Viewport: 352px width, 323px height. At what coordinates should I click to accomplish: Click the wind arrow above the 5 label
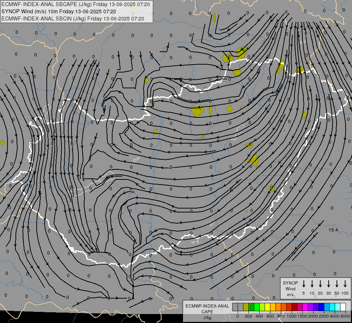[x=304, y=284]
